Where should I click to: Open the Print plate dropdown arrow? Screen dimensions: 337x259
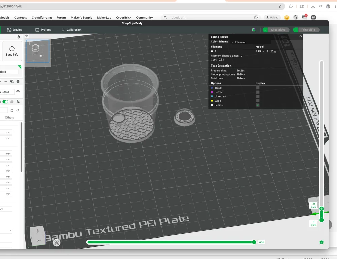pos(296,30)
